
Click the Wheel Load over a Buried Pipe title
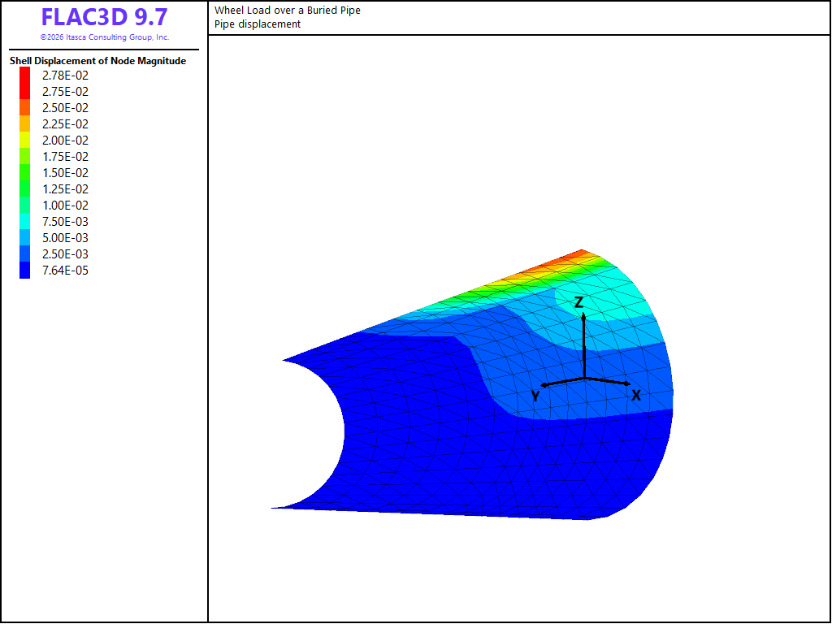pos(288,10)
